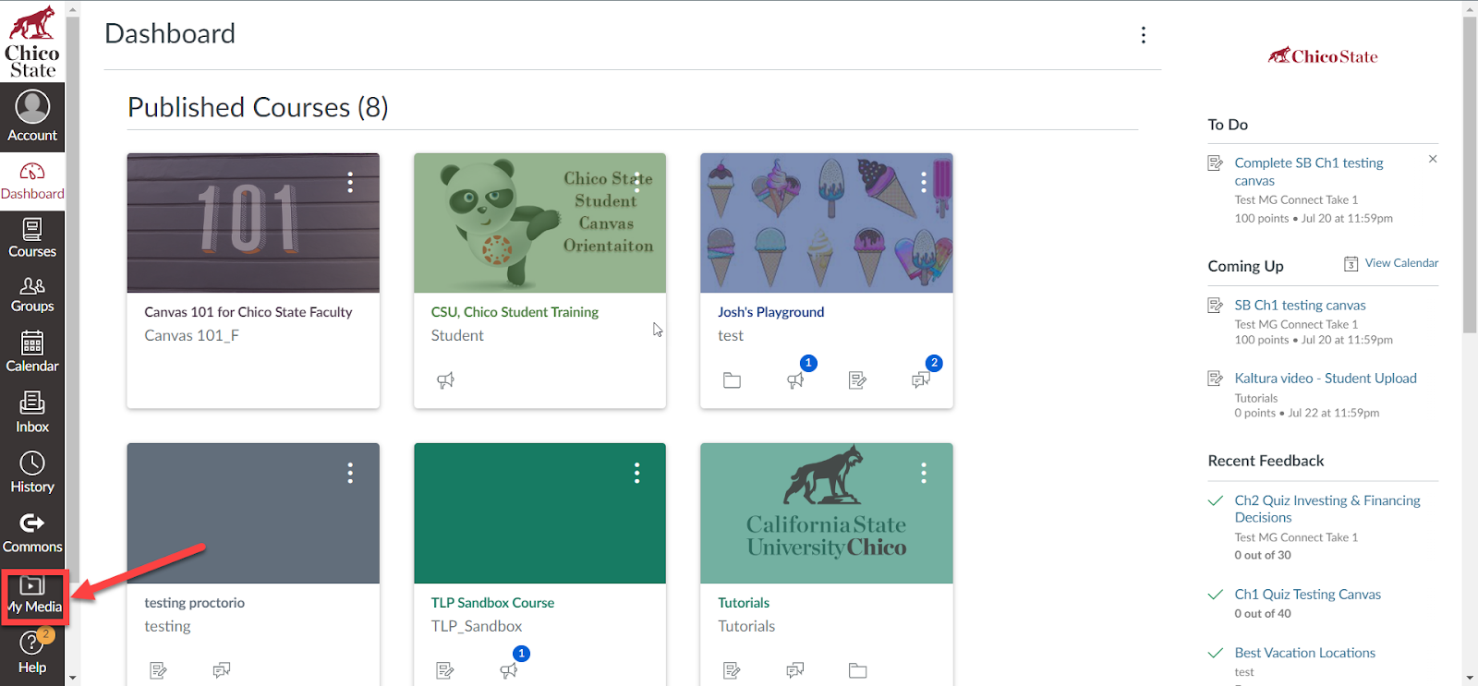The width and height of the screenshot is (1478, 686).
Task: Open options menu on CSU, Chico Student Training card
Action: 636,183
